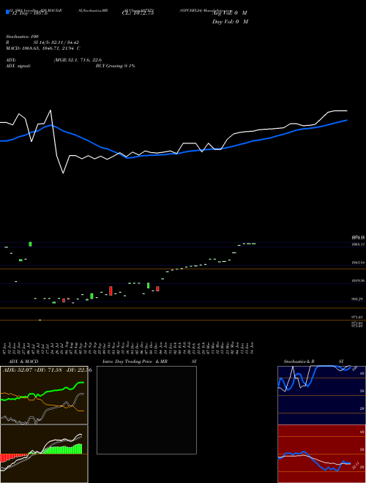Click the white price line's early peak
366x483 pixels.
51,111
